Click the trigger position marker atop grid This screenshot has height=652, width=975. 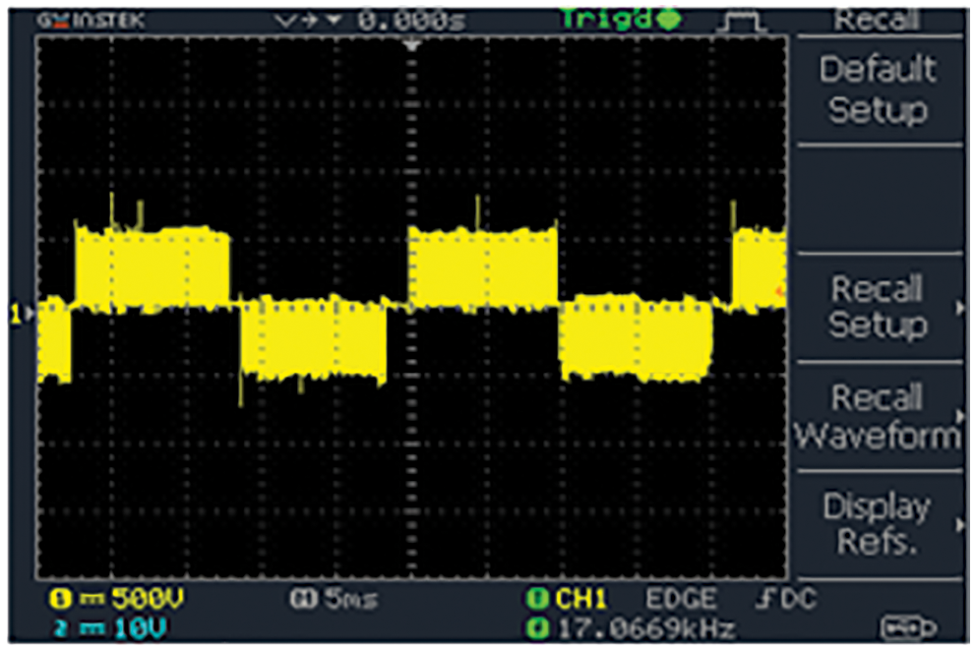coord(412,45)
